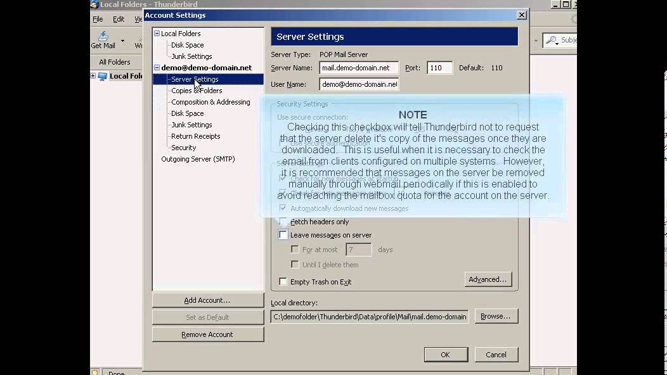Screen dimensions: 667x375
Task: Enable Empty Trash on Exit
Action: (283, 281)
